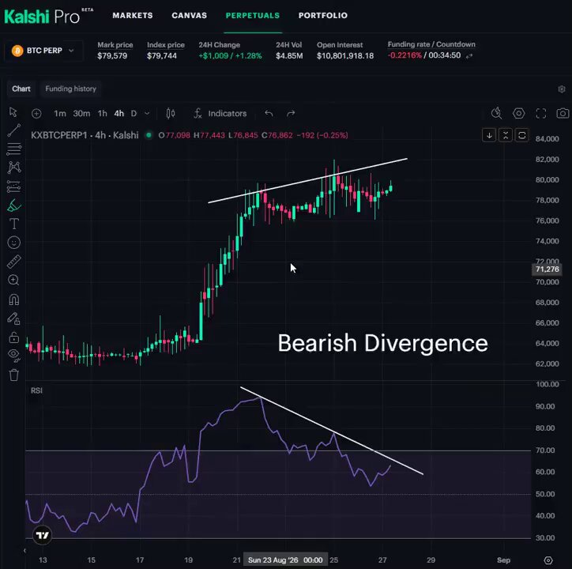Click the Kalshi Pro logo
The height and width of the screenshot is (569, 572).
[x=48, y=16]
